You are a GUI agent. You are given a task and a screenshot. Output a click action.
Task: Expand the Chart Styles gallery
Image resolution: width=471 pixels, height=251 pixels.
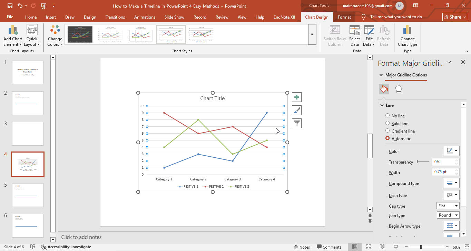(x=312, y=34)
